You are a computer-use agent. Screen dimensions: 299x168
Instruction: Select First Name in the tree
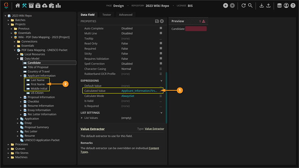coord(38,84)
